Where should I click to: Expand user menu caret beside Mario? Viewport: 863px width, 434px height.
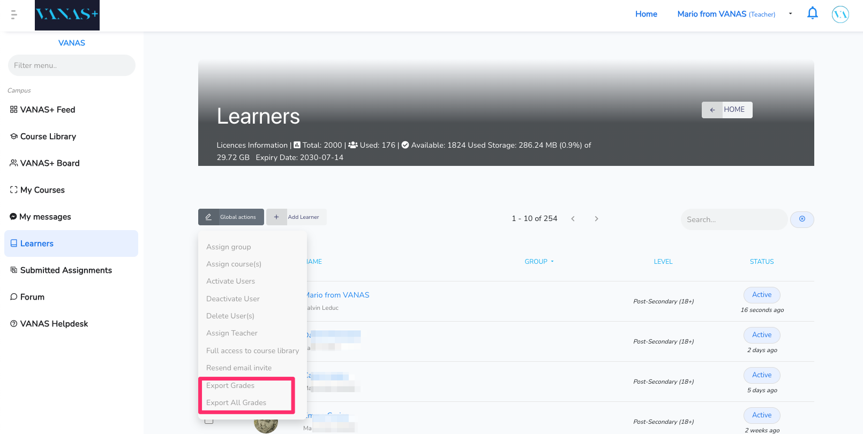(790, 14)
